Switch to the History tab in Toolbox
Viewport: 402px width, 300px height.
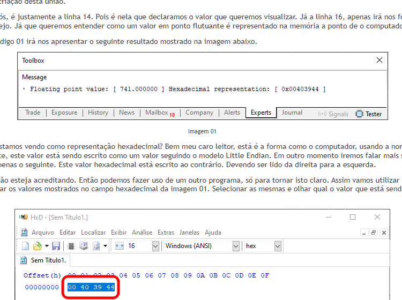coord(98,112)
